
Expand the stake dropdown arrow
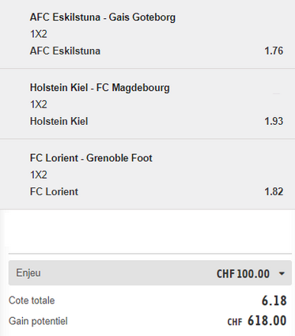click(x=282, y=274)
